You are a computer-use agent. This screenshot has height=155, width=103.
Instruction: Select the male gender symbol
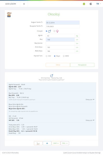point(50,31)
